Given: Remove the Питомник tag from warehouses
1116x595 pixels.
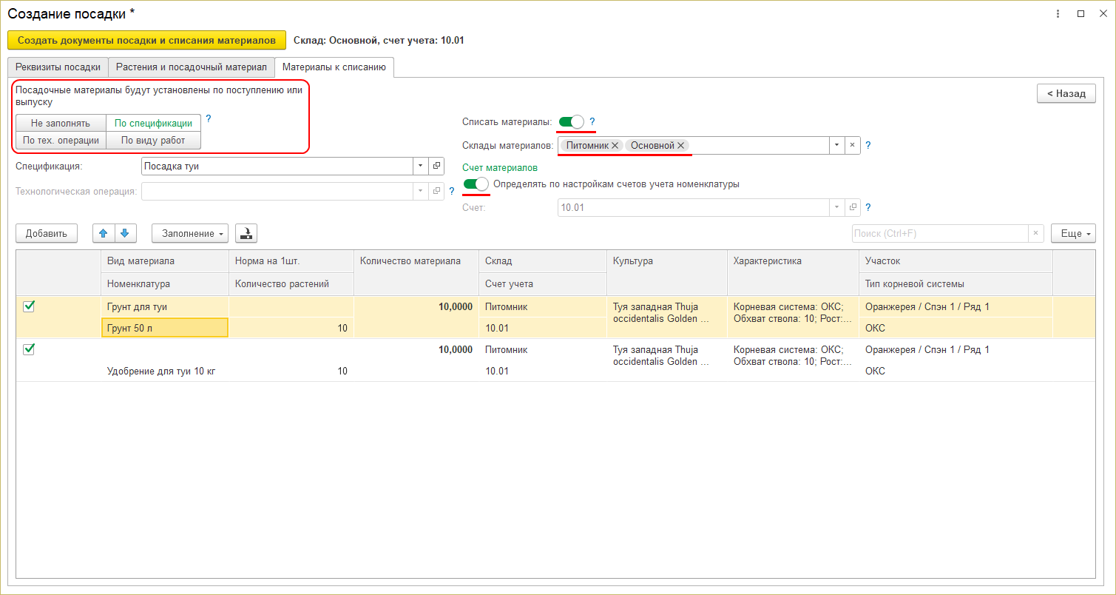Looking at the screenshot, I should pos(615,146).
